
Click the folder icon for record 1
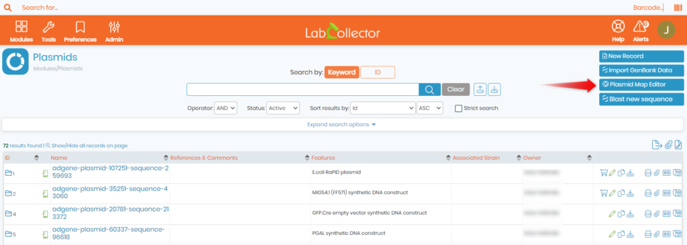[8, 173]
